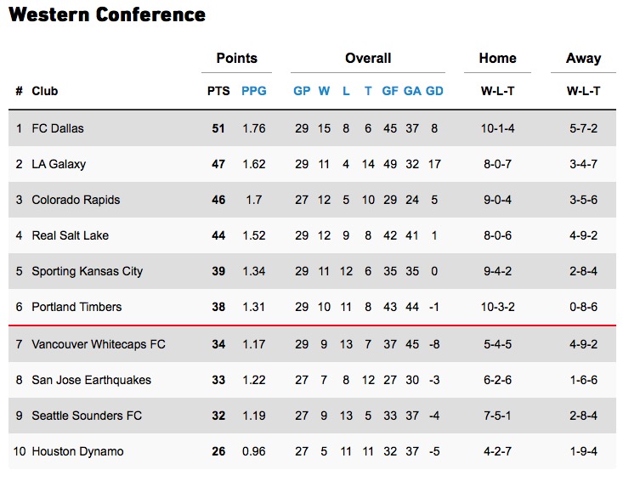Click Vancouver Whitecaps FC club name
Image resolution: width=623 pixels, height=481 pixels.
(x=99, y=344)
